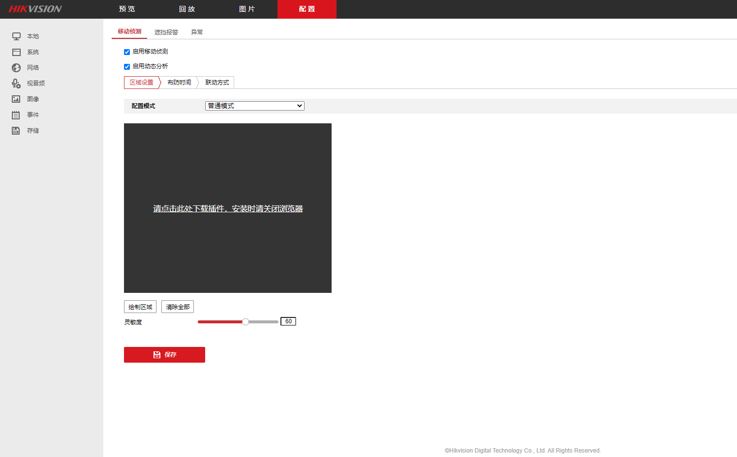Select the 区域设置 step tab

click(142, 83)
